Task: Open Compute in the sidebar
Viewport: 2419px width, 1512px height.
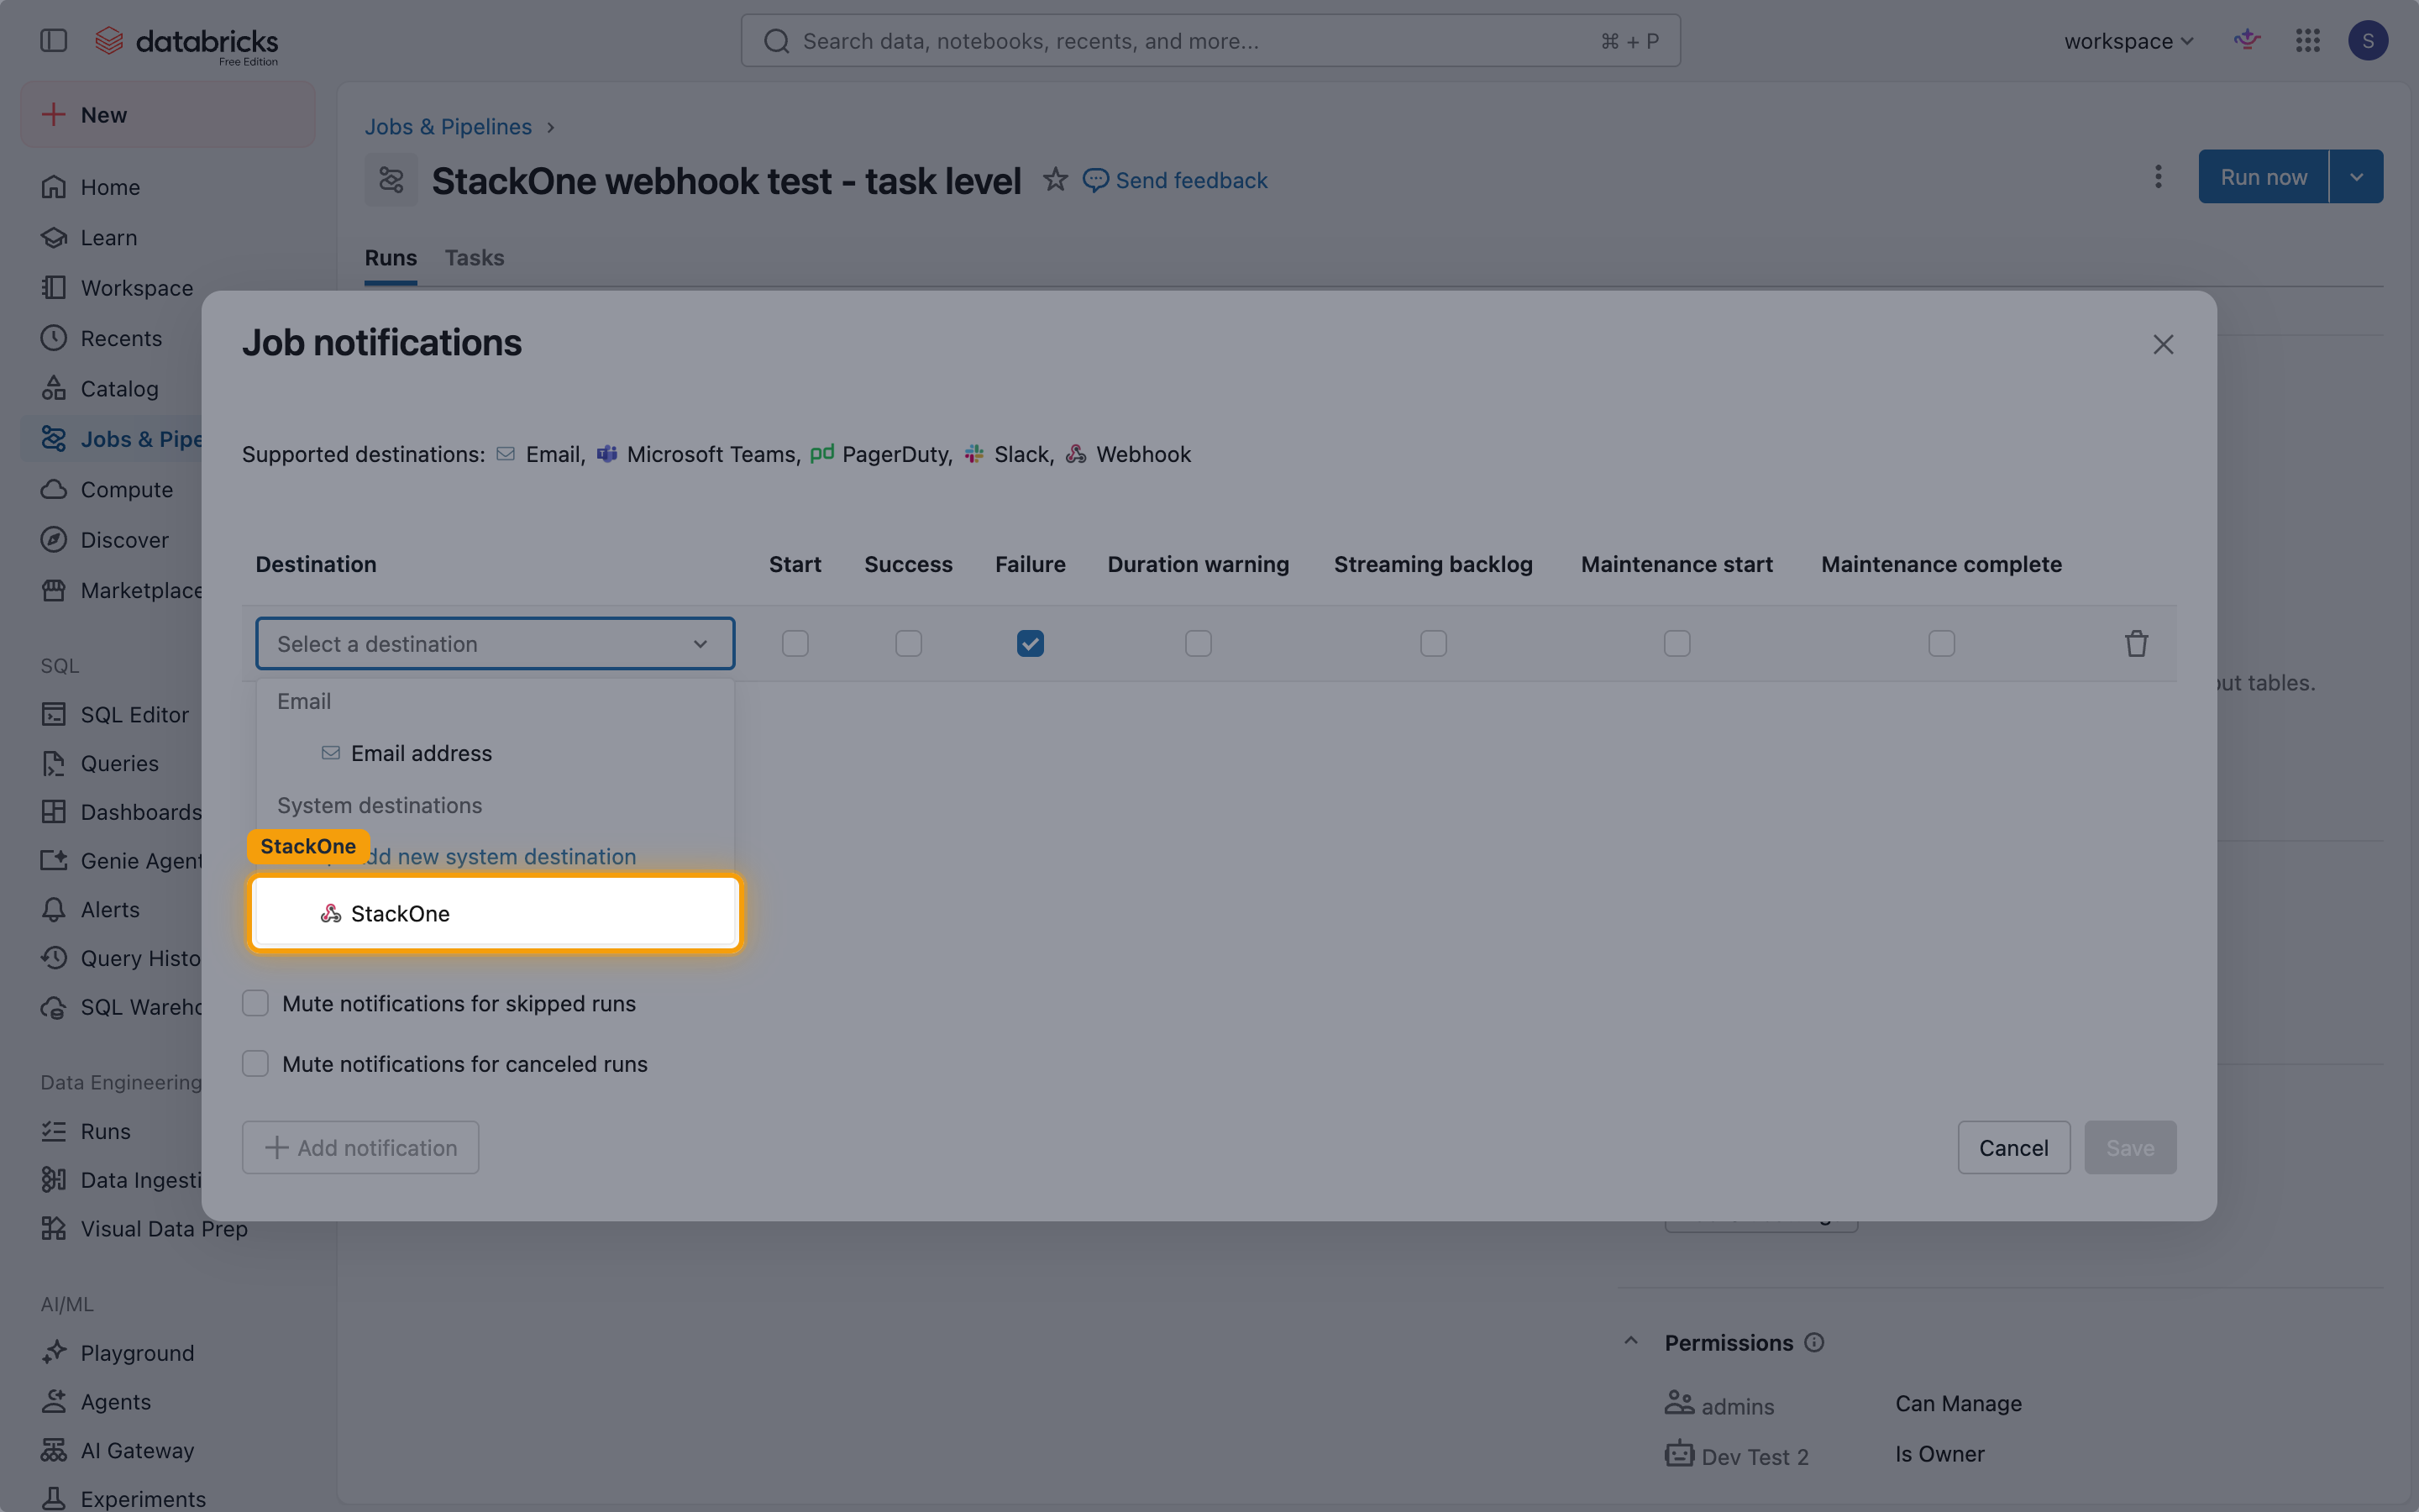Action: pos(126,490)
